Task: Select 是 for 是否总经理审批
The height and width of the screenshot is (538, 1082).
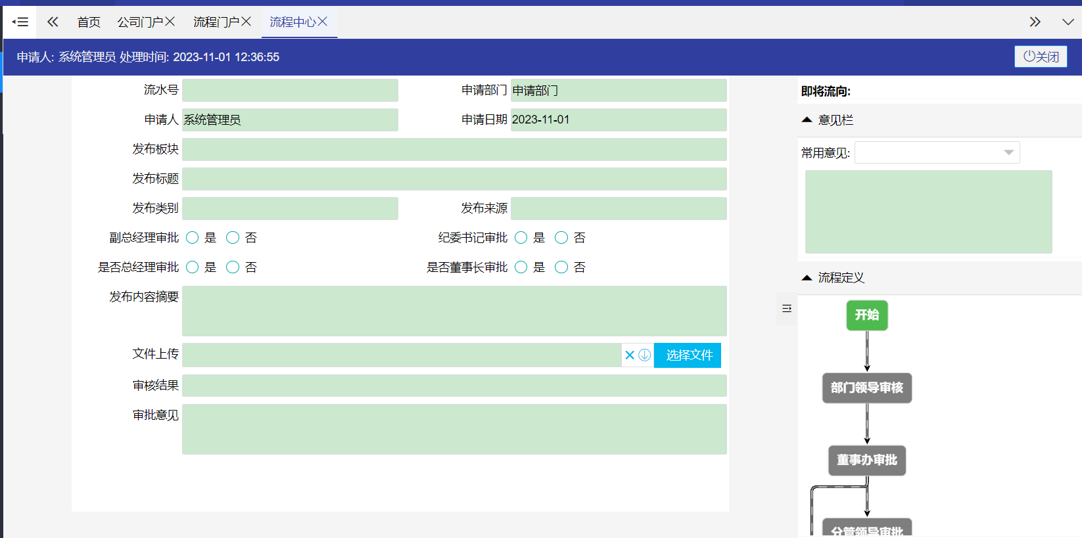Action: point(192,267)
